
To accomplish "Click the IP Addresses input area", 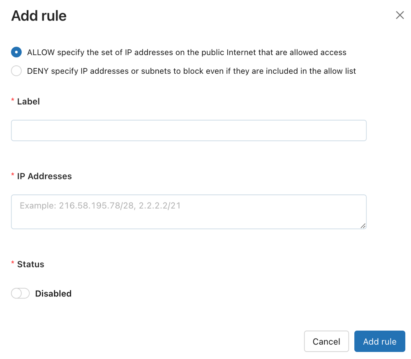I will [189, 211].
